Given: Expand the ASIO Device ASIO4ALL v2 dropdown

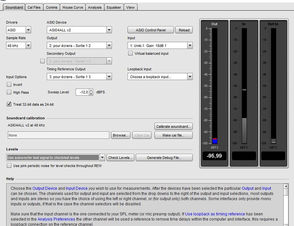Looking at the screenshot, I should (109, 30).
